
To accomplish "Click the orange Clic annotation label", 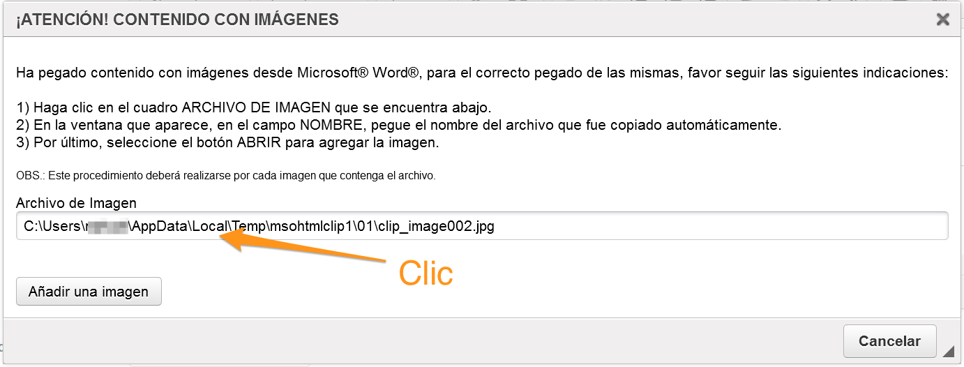I will click(x=425, y=274).
